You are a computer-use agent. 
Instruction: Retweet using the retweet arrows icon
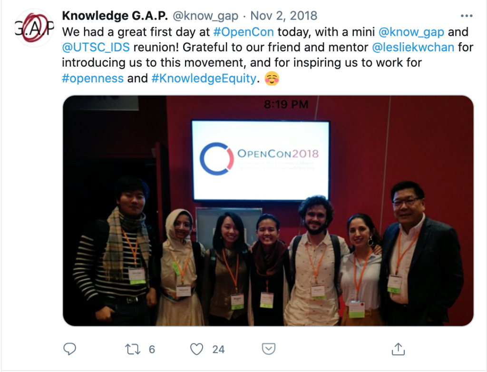point(133,349)
